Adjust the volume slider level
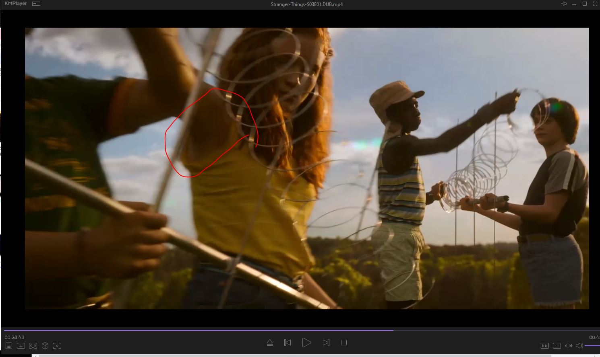Screen dimensions: 600x357 click(592, 346)
